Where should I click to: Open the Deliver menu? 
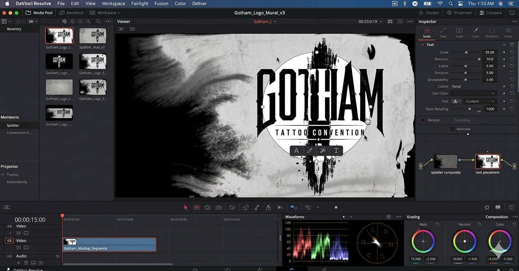coord(199,4)
